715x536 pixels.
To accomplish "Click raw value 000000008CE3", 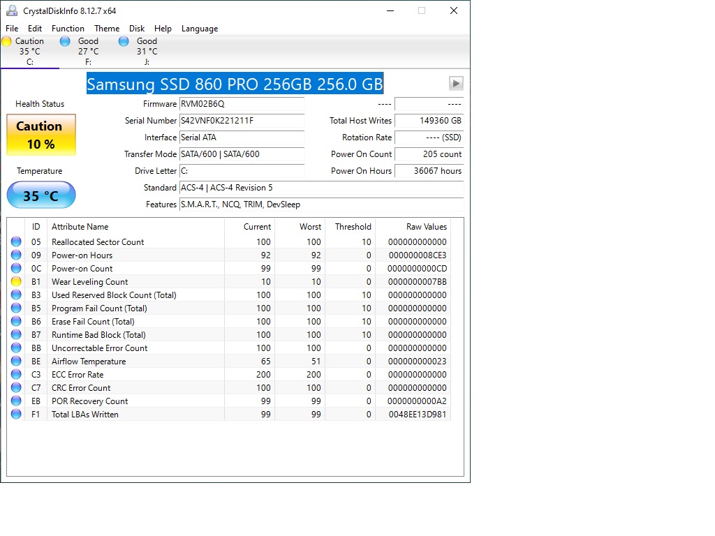I will [418, 255].
